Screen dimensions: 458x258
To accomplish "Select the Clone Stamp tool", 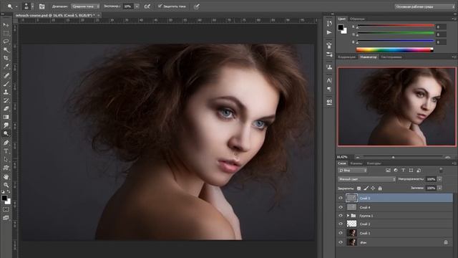I will pyautogui.click(x=6, y=92).
